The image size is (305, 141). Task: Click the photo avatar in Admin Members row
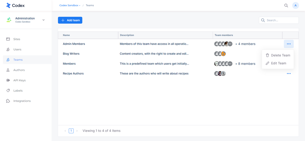pos(226,44)
